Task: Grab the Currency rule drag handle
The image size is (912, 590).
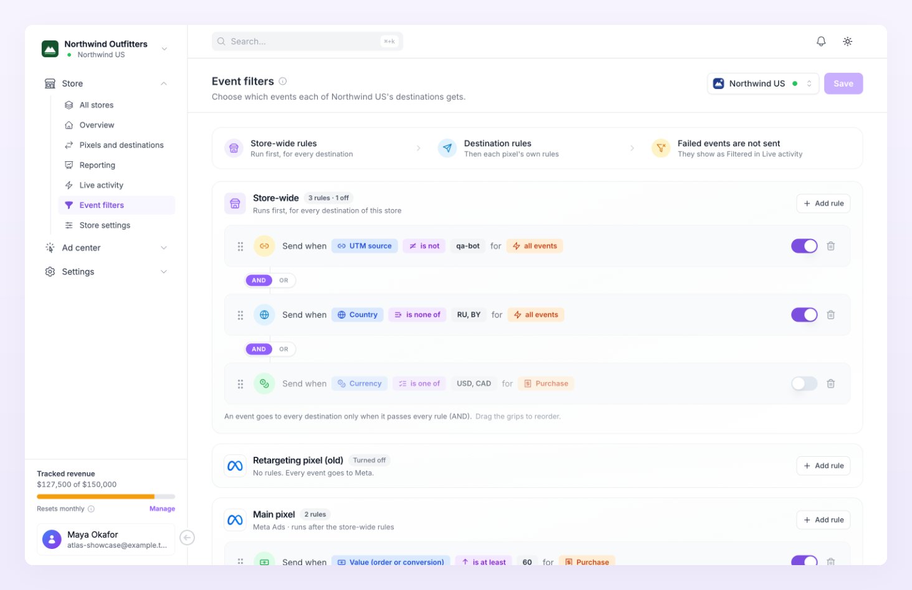Action: [x=240, y=384]
